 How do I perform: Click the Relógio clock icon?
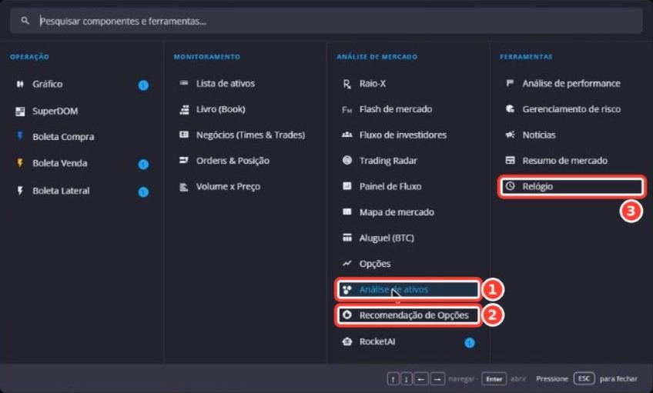pyautogui.click(x=510, y=186)
